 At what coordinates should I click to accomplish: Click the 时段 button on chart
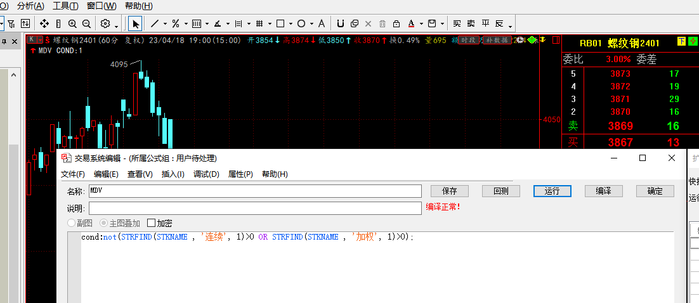469,40
